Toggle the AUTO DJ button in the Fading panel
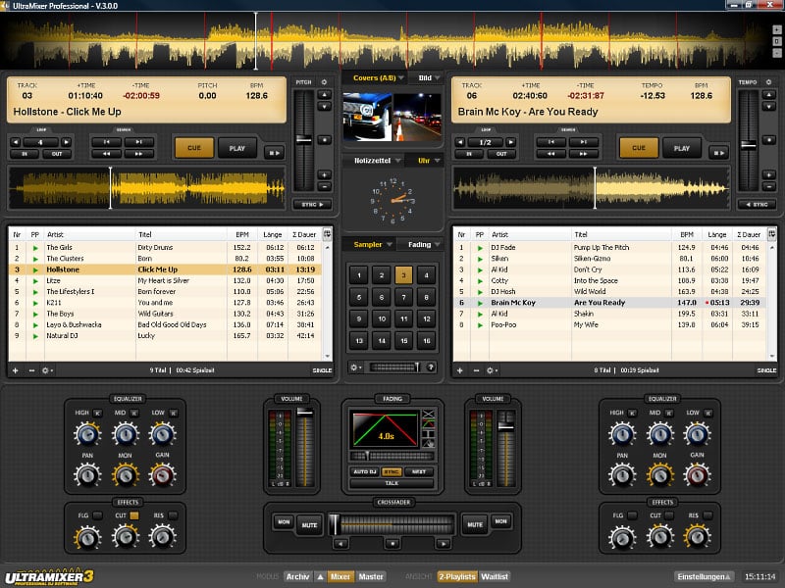 [x=363, y=471]
